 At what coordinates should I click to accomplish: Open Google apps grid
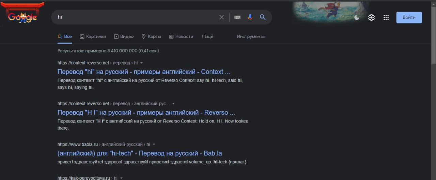386,17
